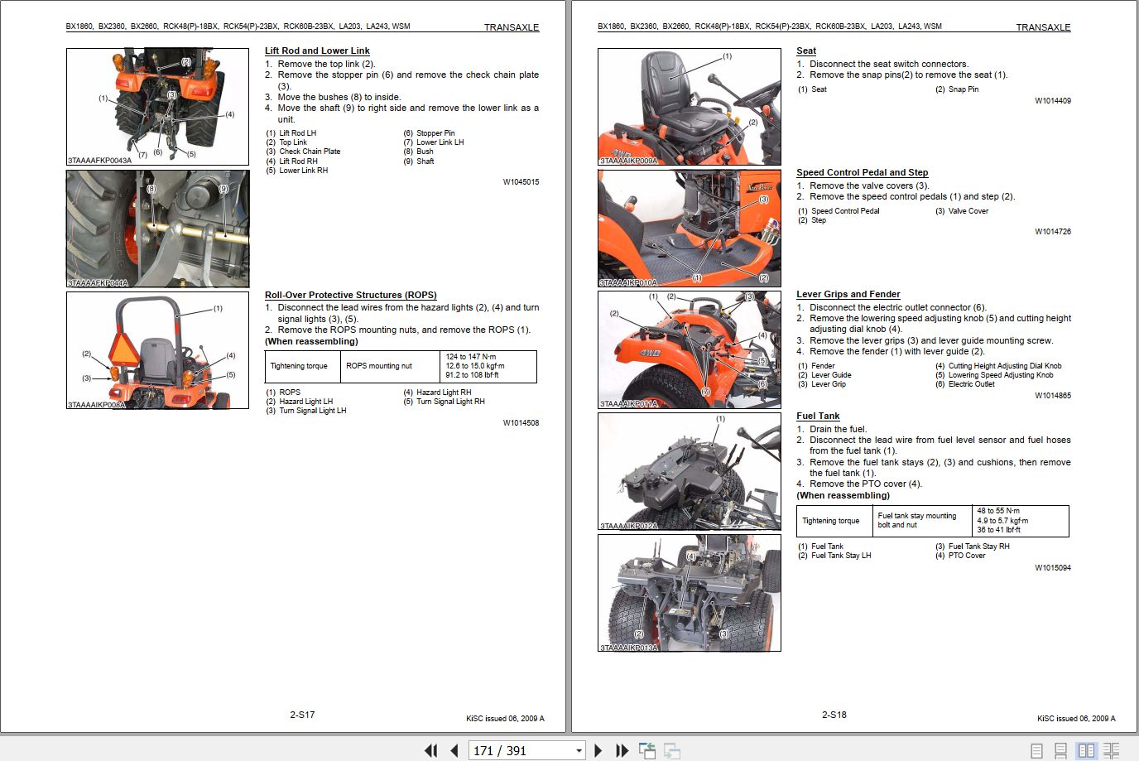Image resolution: width=1139 pixels, height=761 pixels.
Task: Switch to continuous single page view
Action: coord(1061,751)
